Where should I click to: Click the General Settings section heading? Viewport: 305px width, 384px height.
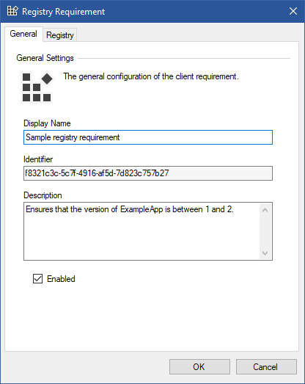45,58
